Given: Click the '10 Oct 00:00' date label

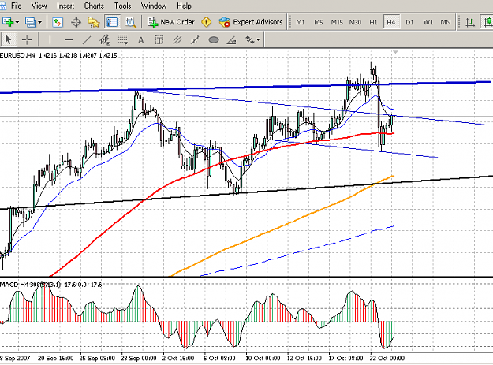Looking at the screenshot, I should [263, 359].
